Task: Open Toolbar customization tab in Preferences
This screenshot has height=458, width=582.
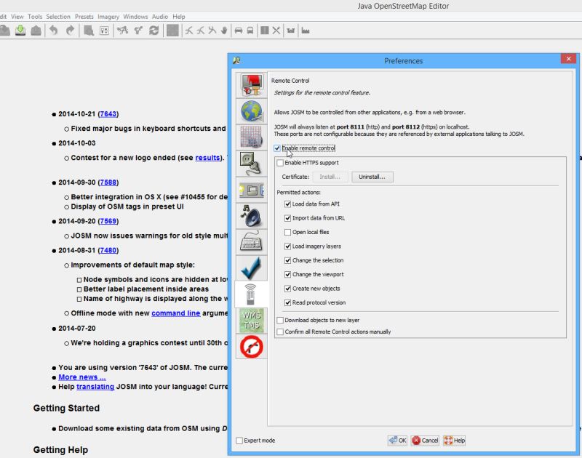Action: 251,190
